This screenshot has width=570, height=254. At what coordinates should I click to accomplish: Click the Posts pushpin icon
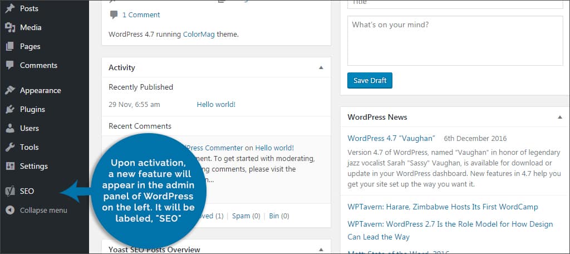coord(10,8)
